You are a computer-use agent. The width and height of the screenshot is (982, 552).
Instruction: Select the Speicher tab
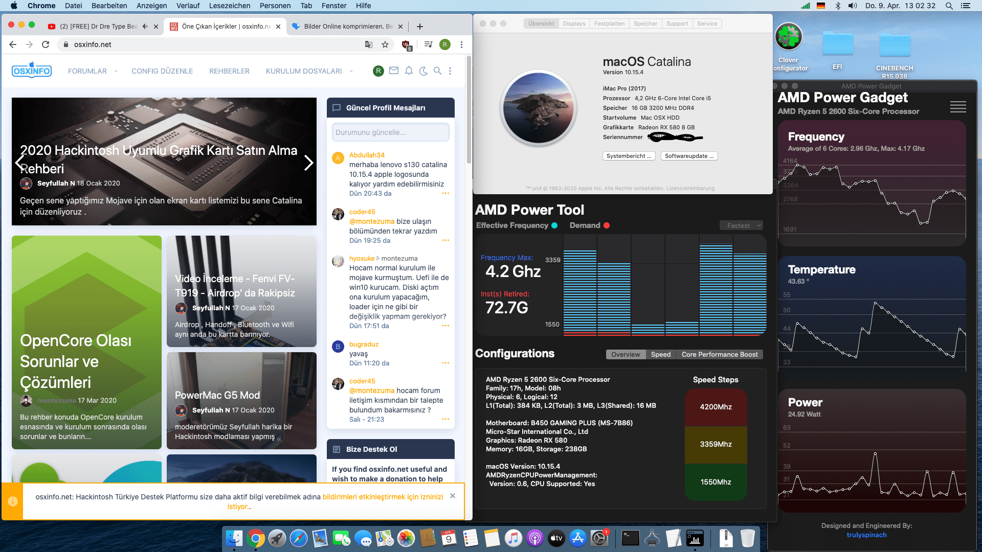coord(645,24)
